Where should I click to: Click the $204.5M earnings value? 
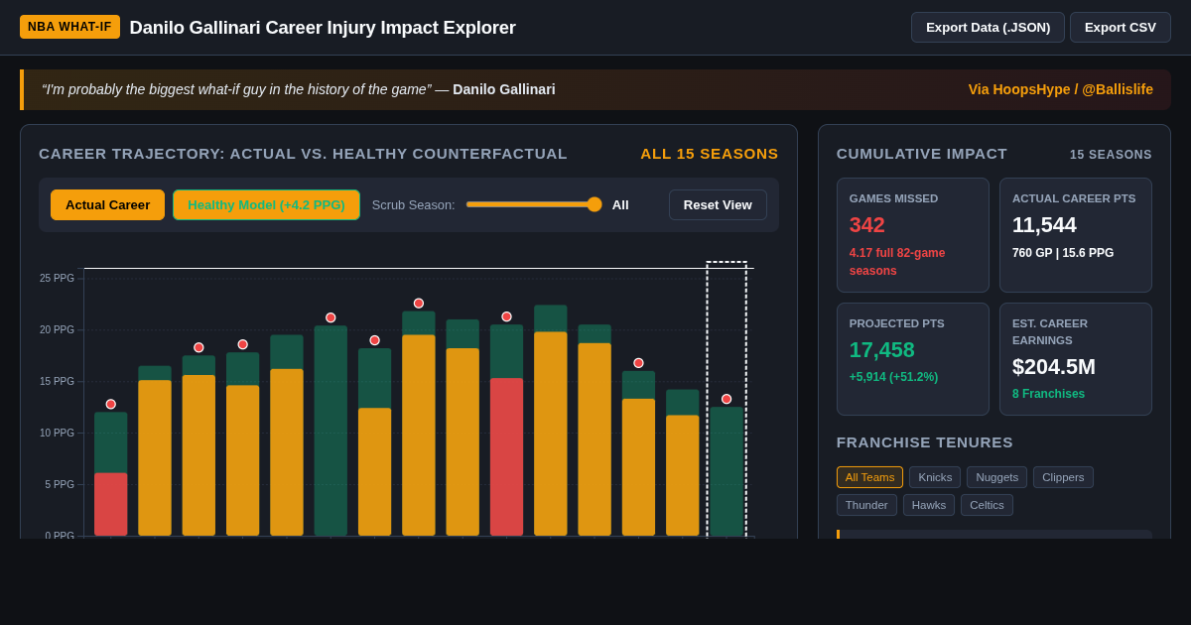[1054, 367]
